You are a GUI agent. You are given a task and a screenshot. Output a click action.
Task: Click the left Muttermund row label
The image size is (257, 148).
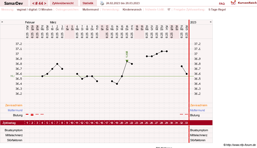15,110
